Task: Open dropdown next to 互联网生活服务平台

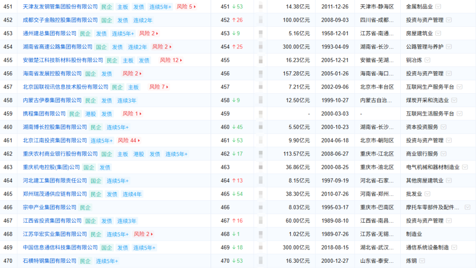Action: click(460, 114)
